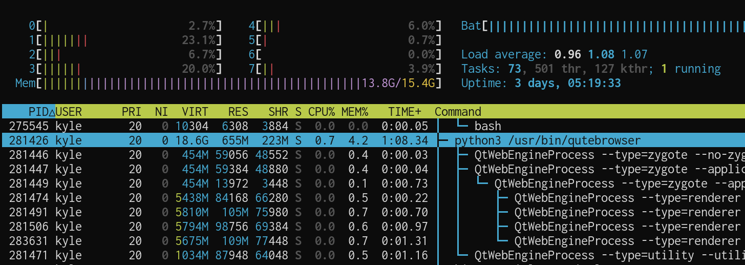Click the Command column header
Viewport: 745px width, 265px height.
[458, 112]
